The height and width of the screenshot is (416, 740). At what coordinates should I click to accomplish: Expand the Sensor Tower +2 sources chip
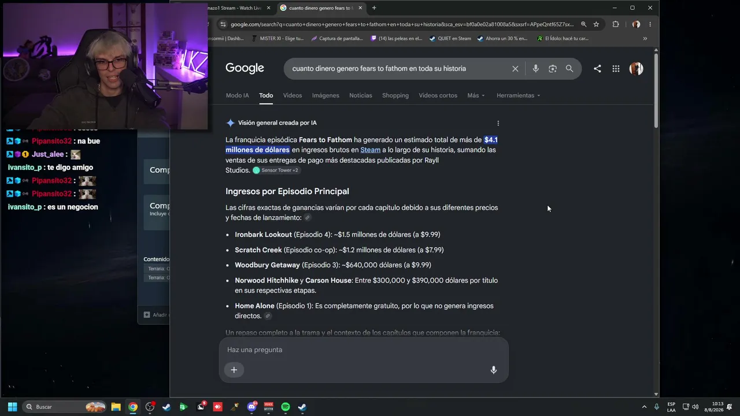click(x=276, y=170)
